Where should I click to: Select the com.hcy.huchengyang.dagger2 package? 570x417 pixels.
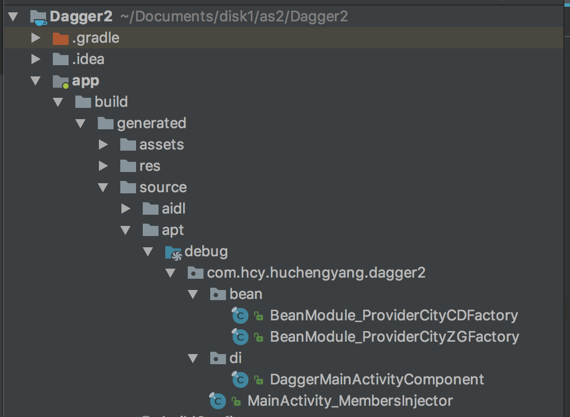coord(316,273)
